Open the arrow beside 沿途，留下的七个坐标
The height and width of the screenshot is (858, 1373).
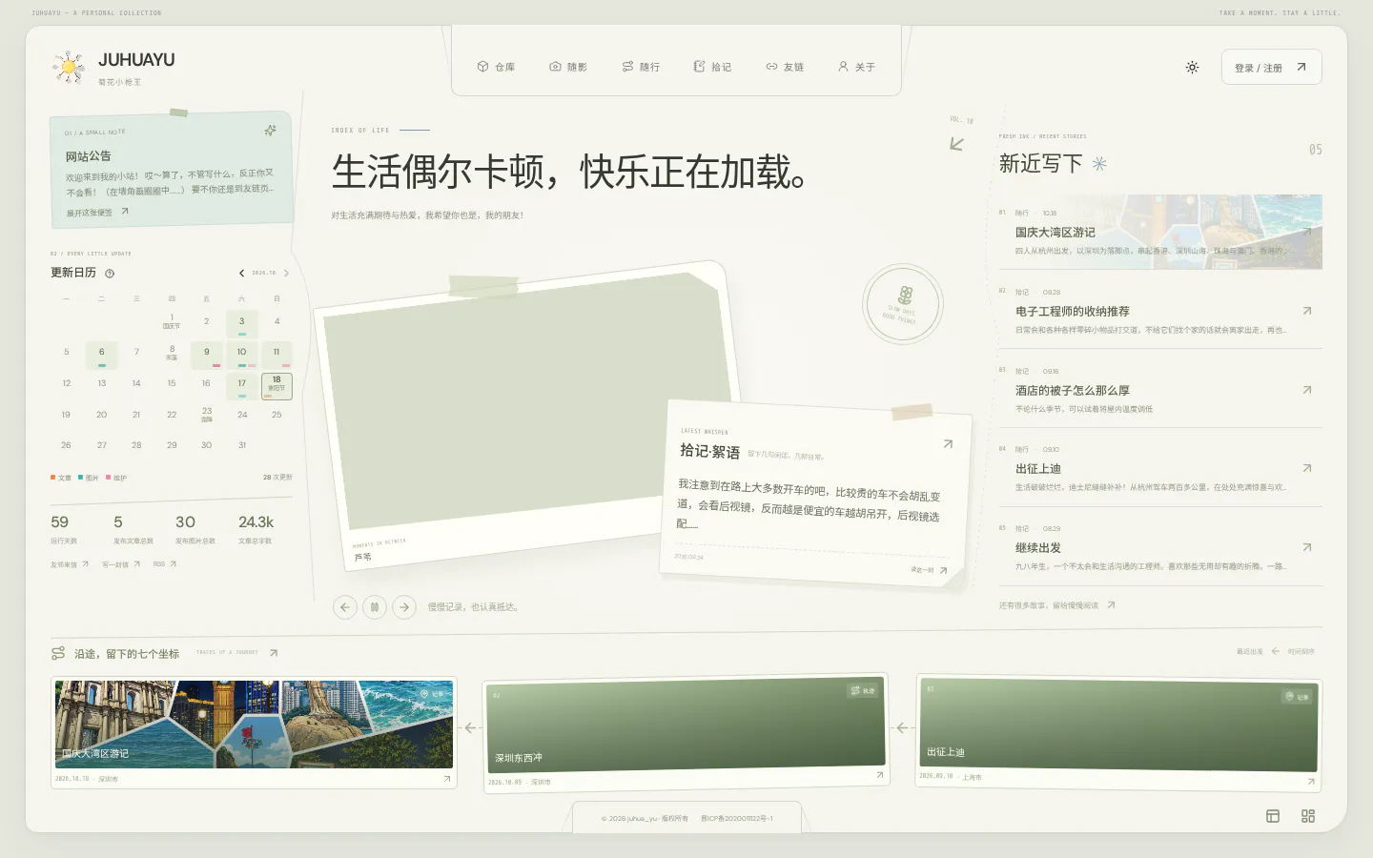(274, 653)
